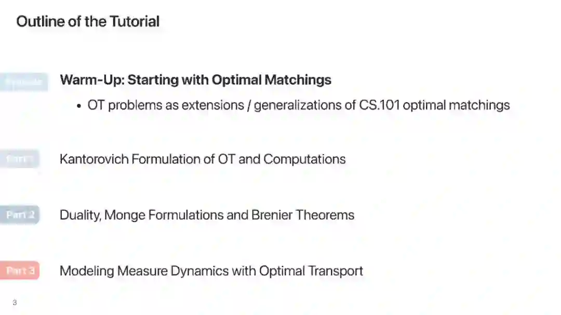Click the blue-gray Part 2 badge
The height and width of the screenshot is (315, 561).
coord(20,214)
